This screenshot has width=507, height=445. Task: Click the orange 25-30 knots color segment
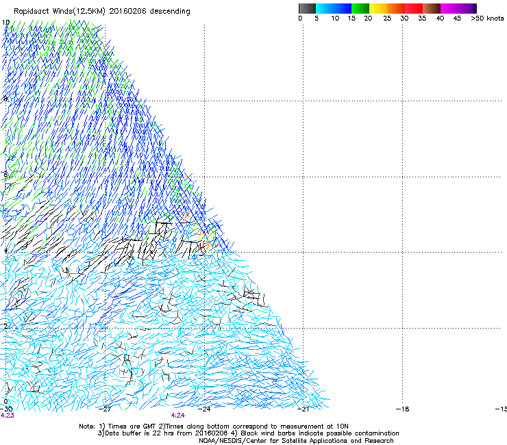pyautogui.click(x=396, y=8)
